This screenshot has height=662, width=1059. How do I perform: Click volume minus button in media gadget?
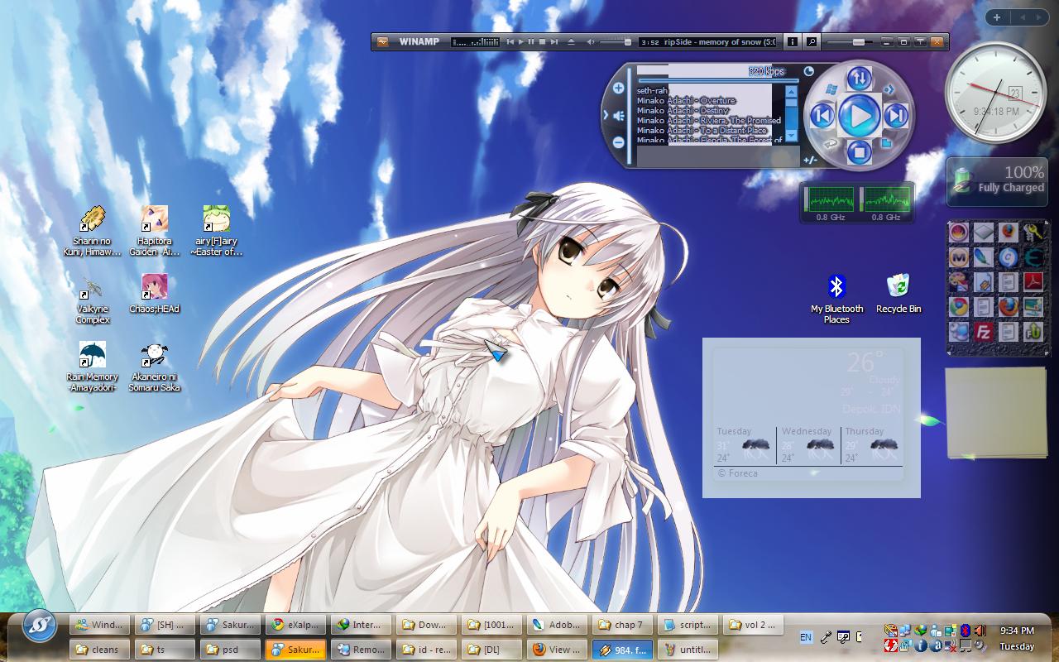[618, 142]
